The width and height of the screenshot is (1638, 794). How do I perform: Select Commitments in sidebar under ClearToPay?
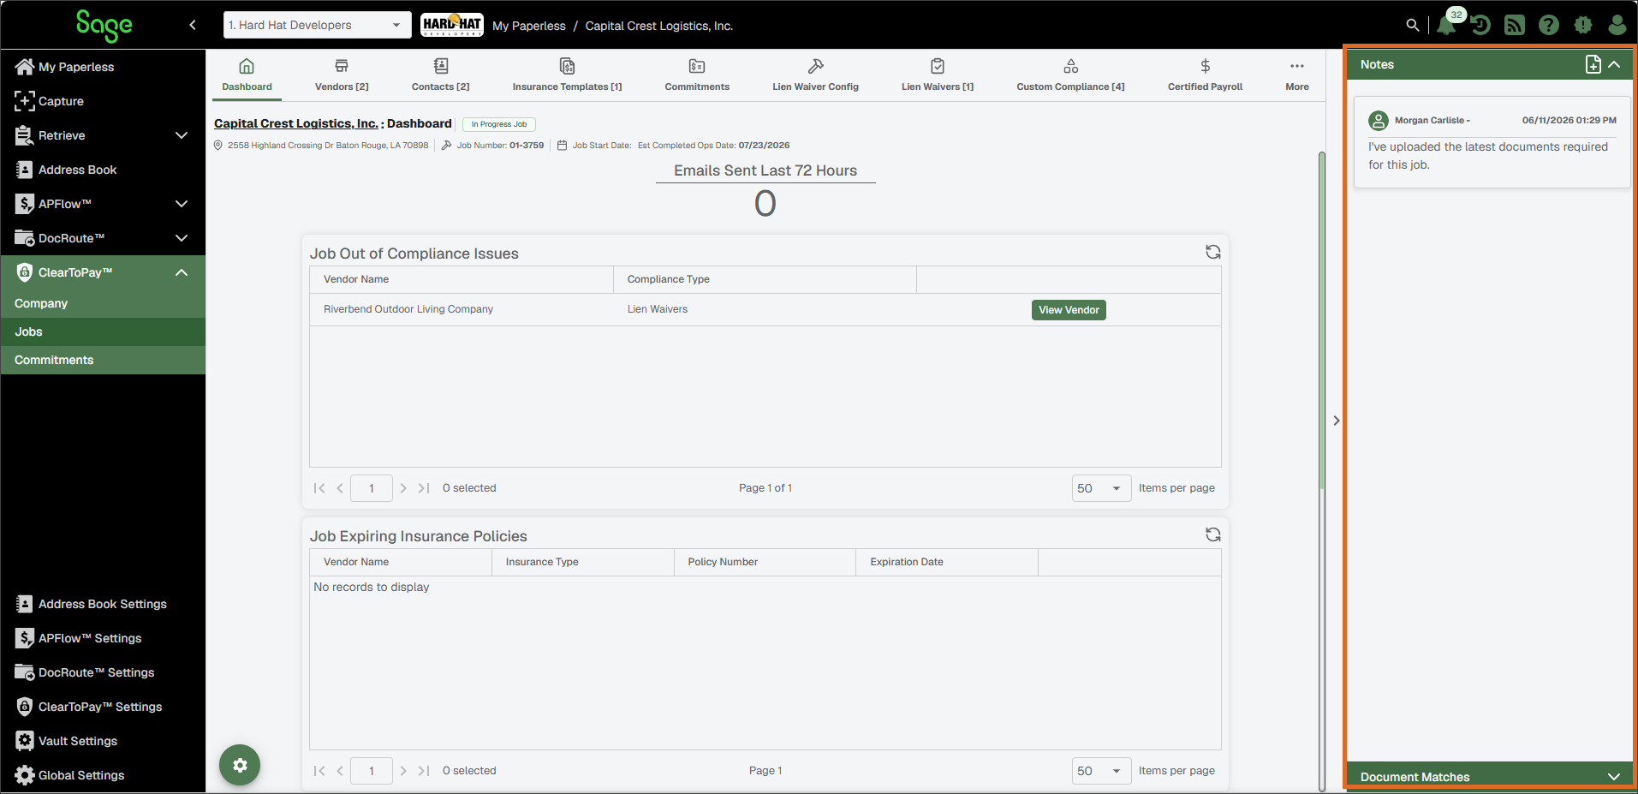[x=103, y=360]
